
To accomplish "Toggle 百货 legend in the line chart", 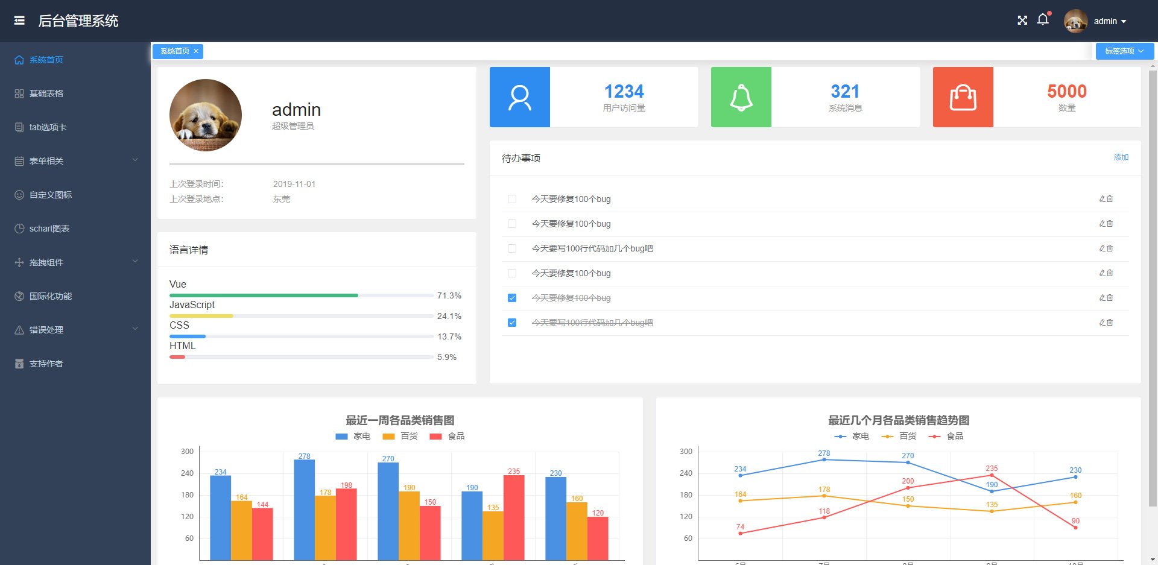I will (x=899, y=437).
